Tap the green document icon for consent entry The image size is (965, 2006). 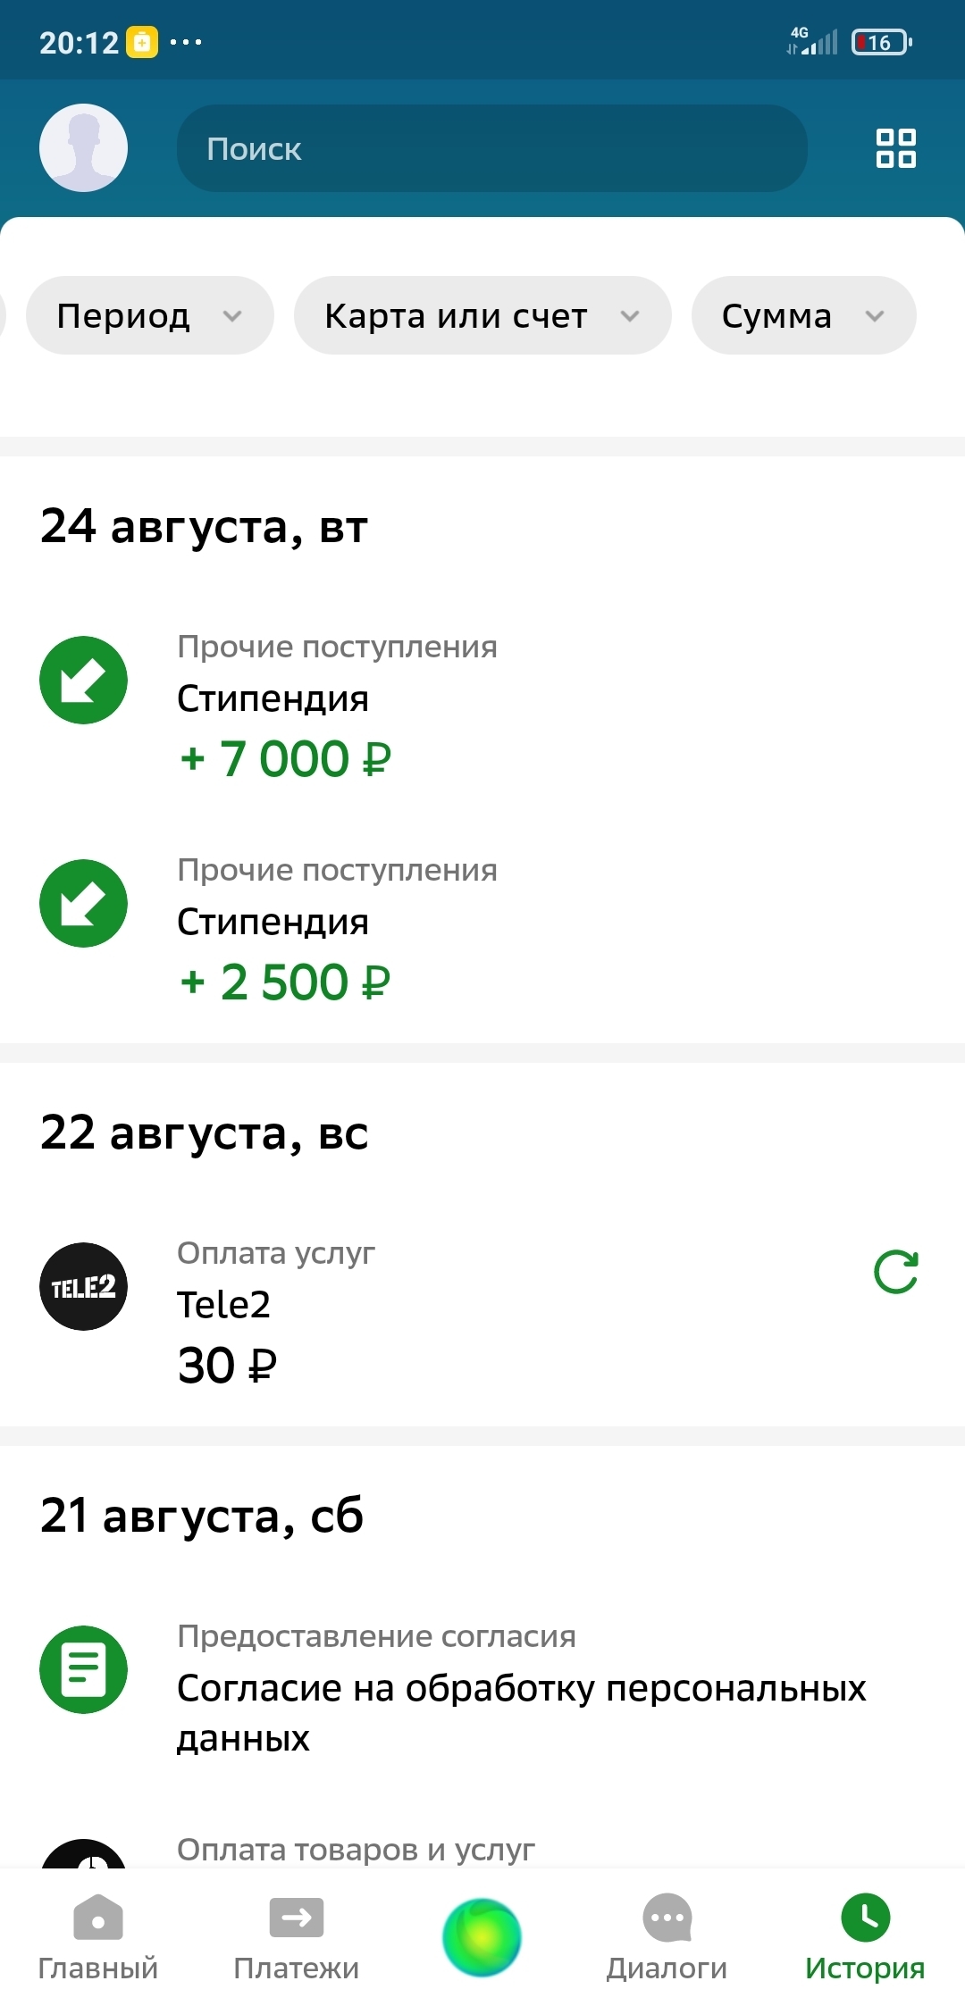point(83,1669)
